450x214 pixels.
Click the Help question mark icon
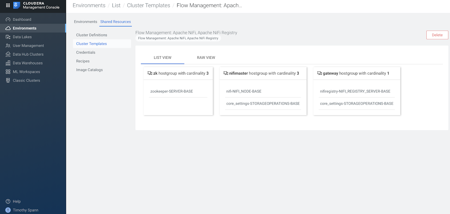click(8, 201)
